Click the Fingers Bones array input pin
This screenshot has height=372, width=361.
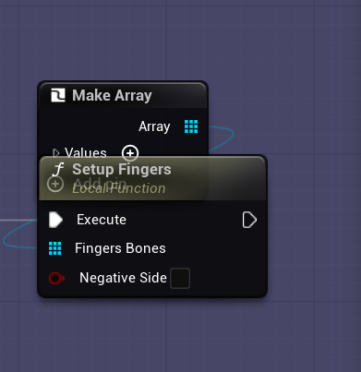pos(55,248)
